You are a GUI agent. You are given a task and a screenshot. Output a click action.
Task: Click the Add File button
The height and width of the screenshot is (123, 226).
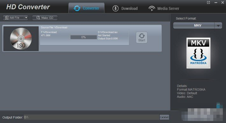coord(13,18)
